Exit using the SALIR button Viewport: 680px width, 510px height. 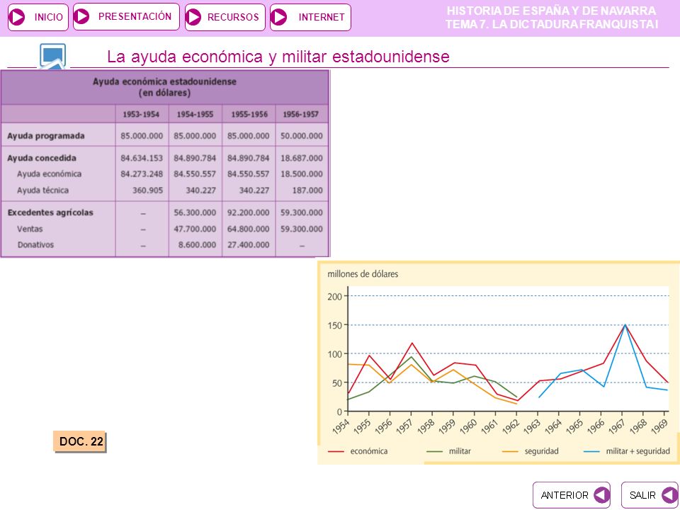coord(650,495)
